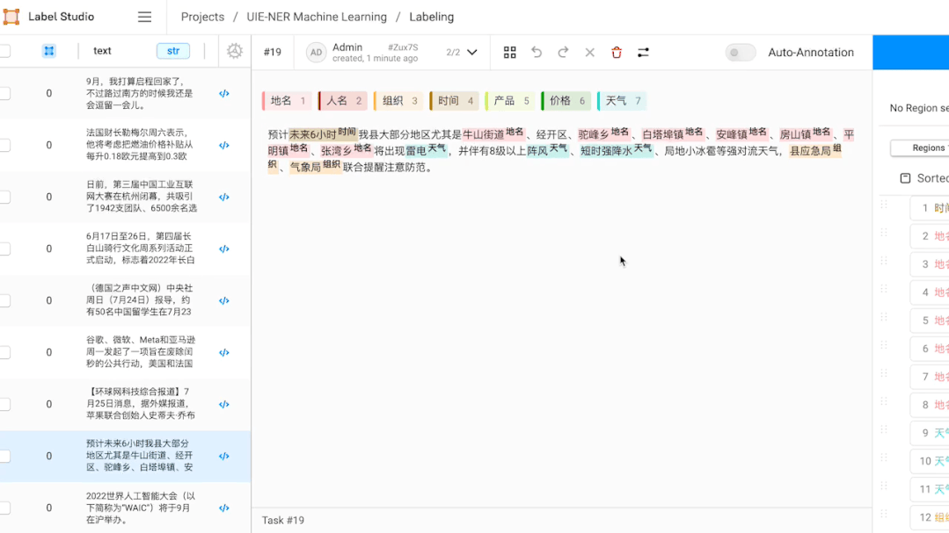Expand the 2/2 annotations dropdown chevron
949x533 pixels.
(x=472, y=53)
